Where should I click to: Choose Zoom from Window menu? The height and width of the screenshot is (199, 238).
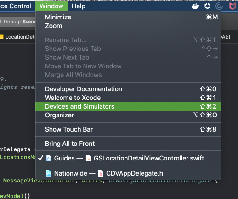[x=128, y=26]
